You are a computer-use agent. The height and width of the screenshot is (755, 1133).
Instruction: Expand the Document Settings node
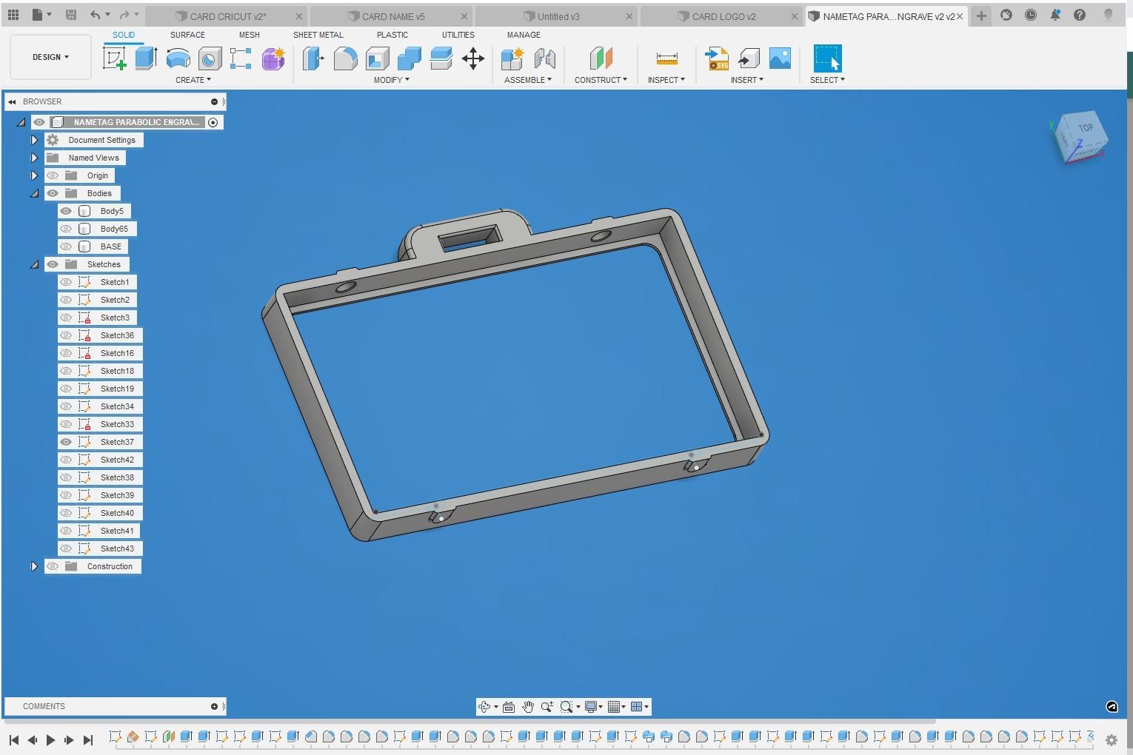pyautogui.click(x=34, y=140)
